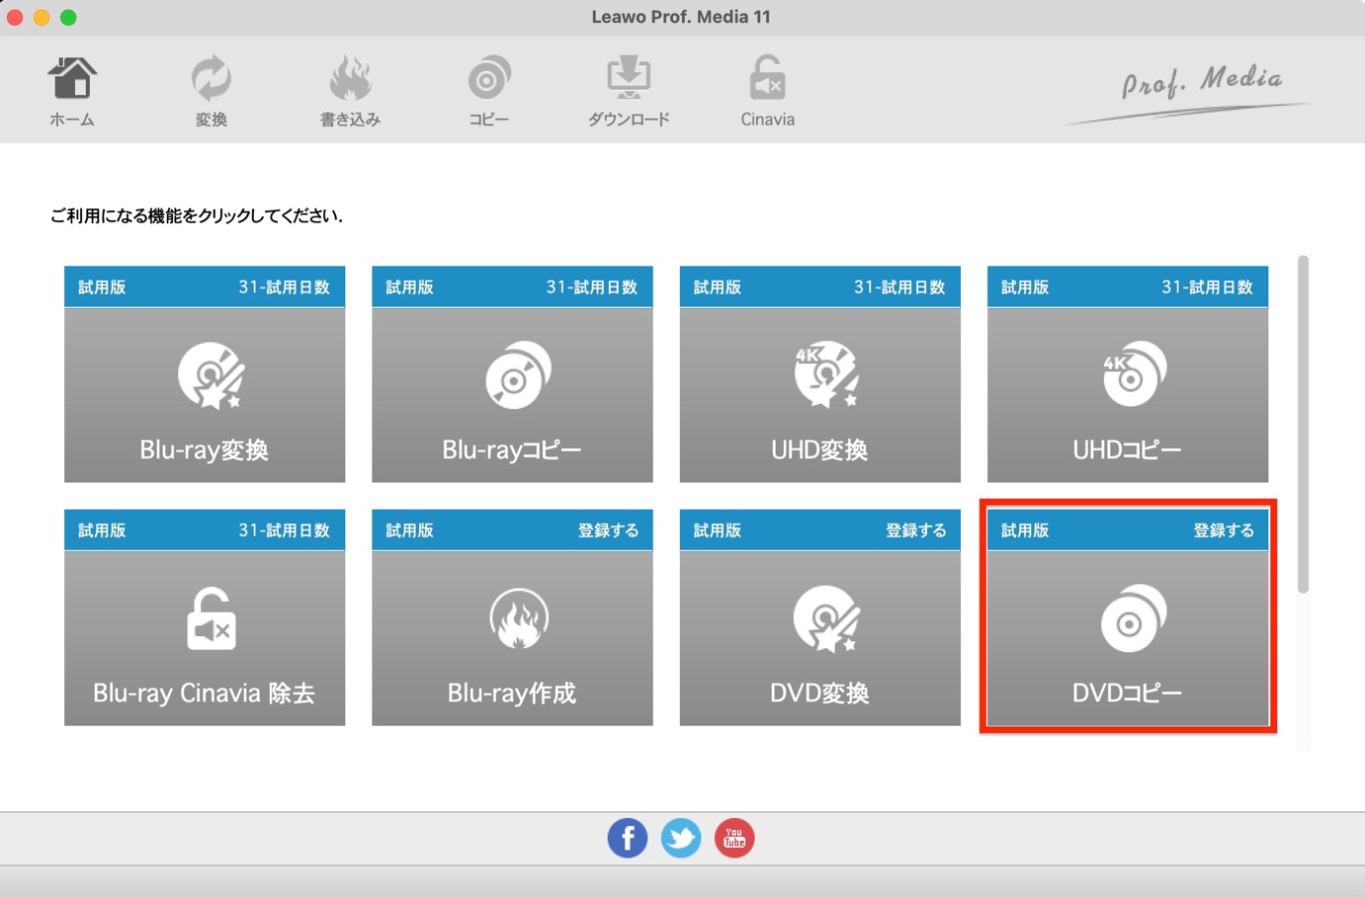The image size is (1365, 897).
Task: Click 試用版 on the Blu-ray変換 tile
Action: (102, 287)
